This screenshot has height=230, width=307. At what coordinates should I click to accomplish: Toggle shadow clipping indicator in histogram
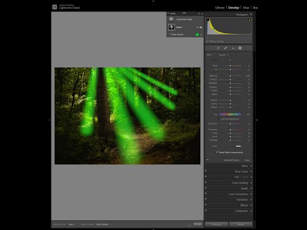pos(208,20)
